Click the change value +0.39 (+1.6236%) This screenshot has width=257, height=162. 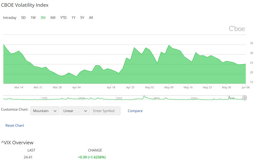pos(92,157)
